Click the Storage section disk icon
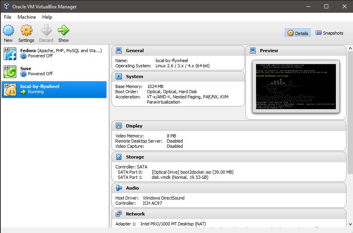 coord(118,157)
